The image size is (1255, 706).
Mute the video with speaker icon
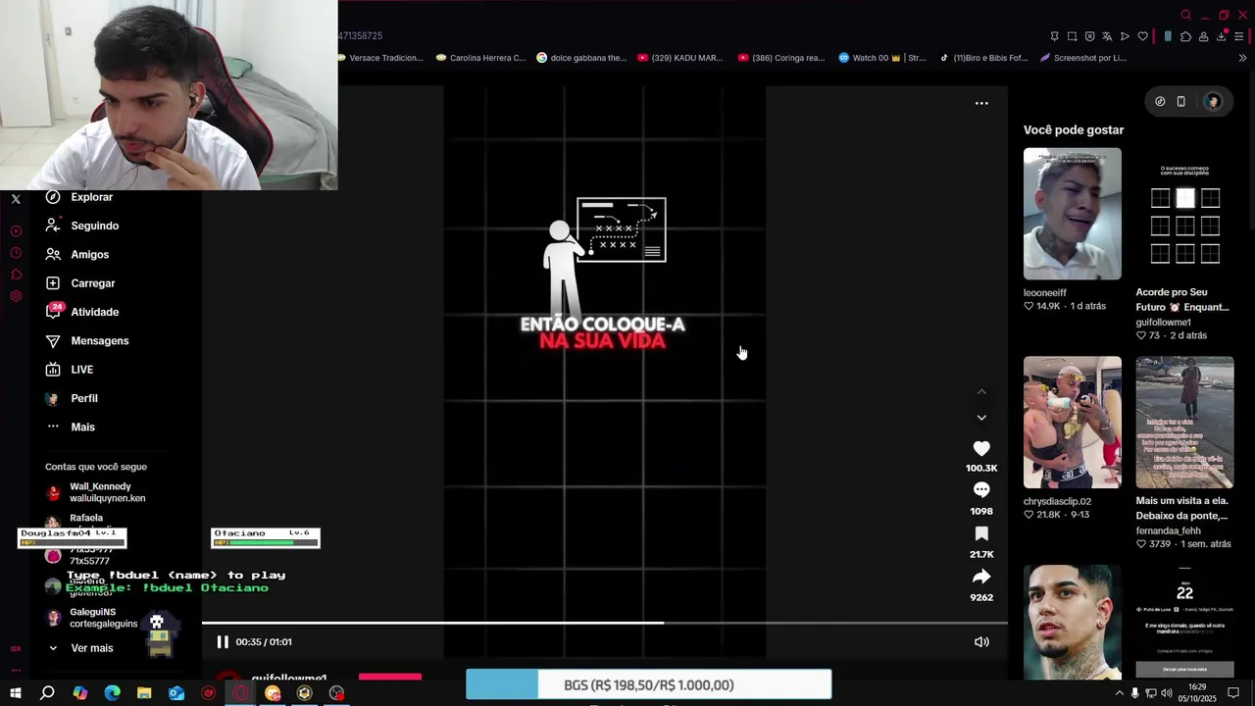point(981,642)
